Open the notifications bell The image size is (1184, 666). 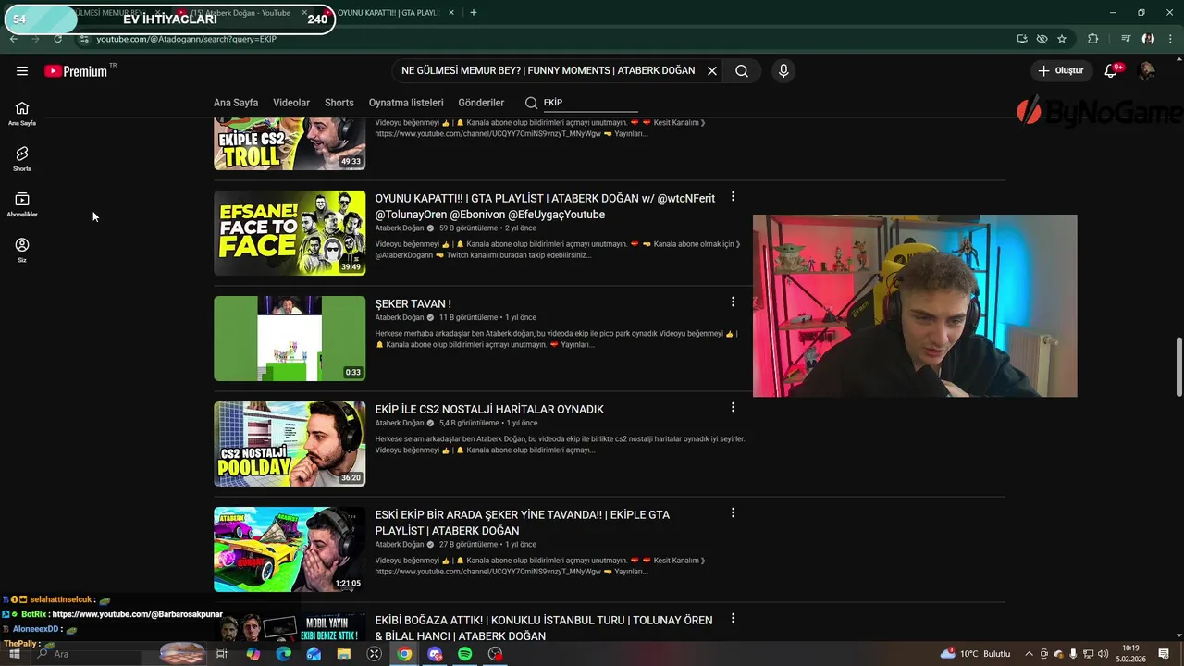coord(1113,70)
